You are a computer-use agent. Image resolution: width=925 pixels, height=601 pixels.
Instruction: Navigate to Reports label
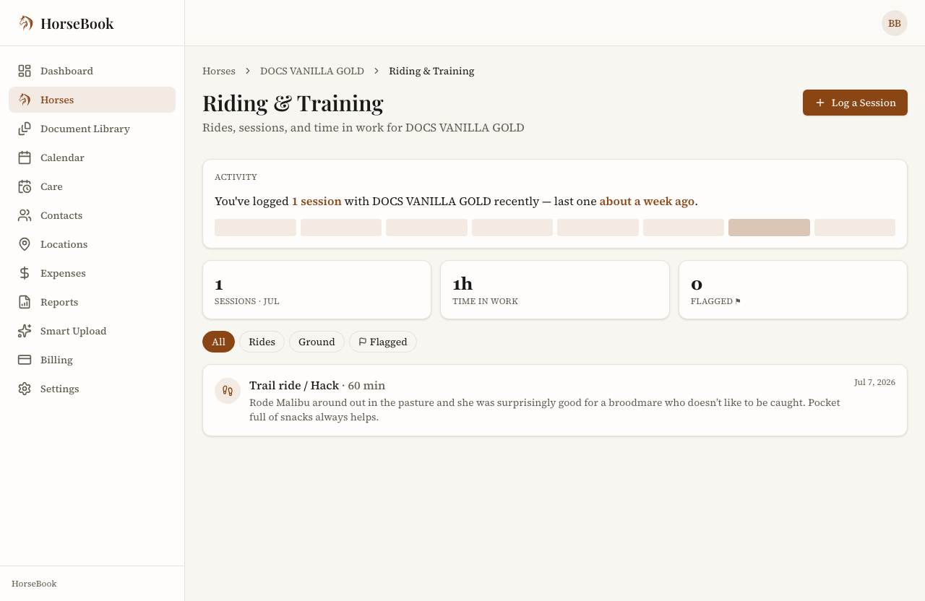[x=59, y=302]
